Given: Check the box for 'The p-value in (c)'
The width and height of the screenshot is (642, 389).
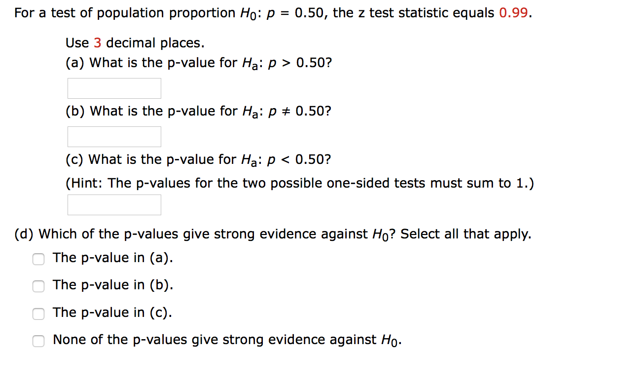Looking at the screenshot, I should (38, 314).
